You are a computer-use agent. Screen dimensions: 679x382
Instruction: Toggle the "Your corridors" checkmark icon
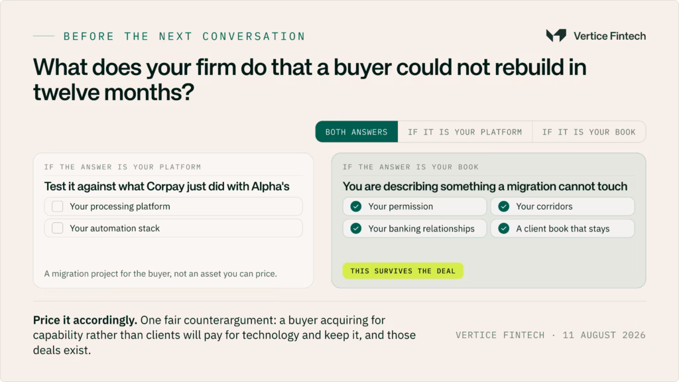click(x=504, y=207)
